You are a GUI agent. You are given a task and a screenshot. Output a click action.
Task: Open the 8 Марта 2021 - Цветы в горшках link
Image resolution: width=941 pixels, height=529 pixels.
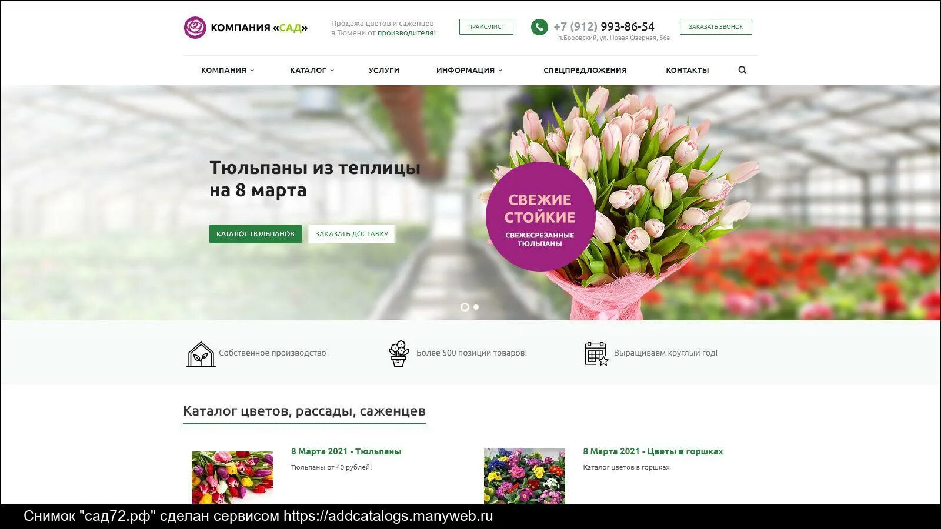pyautogui.click(x=653, y=451)
